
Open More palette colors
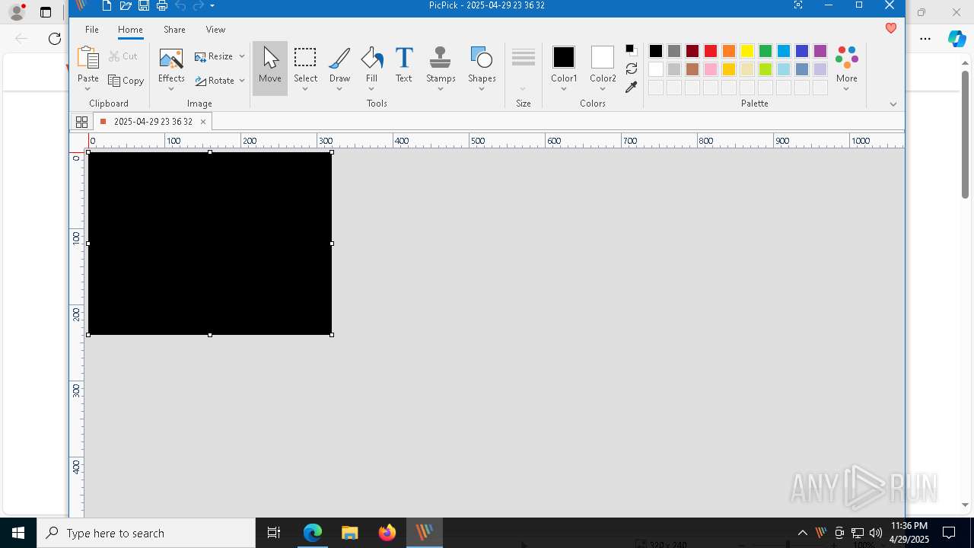click(847, 68)
